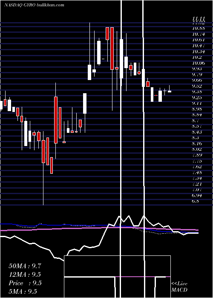Viewport: 213px width, 298px height.
Task: Click the 10.61 price axis label
Action: coord(199,40)
